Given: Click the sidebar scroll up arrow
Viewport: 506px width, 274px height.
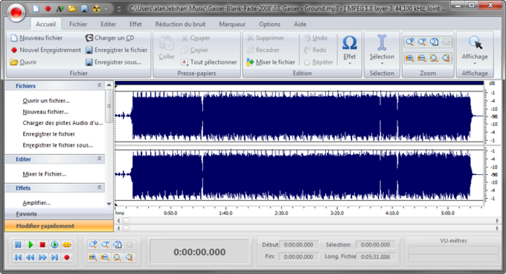Looking at the screenshot, I should pos(109,85).
